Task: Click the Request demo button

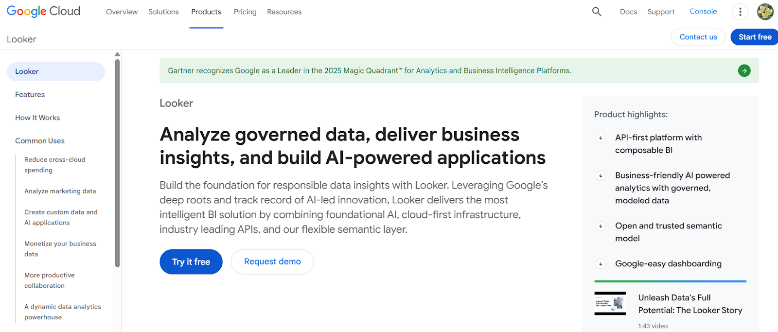Action: 272,262
